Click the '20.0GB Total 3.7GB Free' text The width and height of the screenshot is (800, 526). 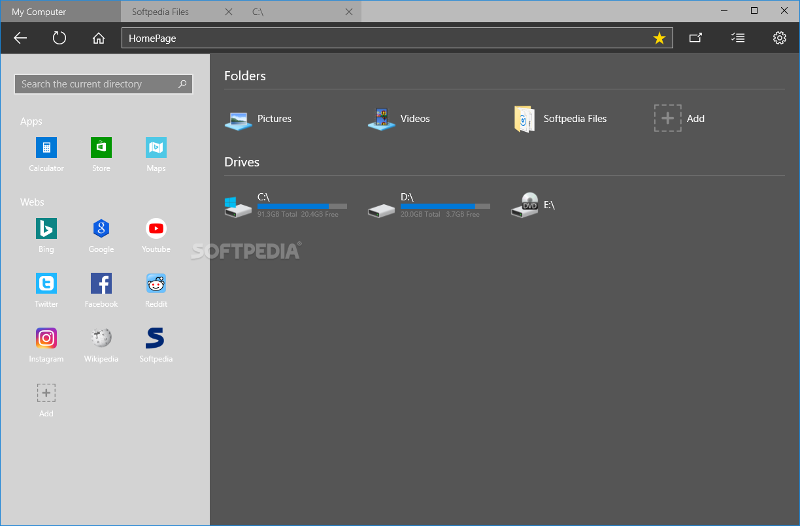[x=440, y=214]
